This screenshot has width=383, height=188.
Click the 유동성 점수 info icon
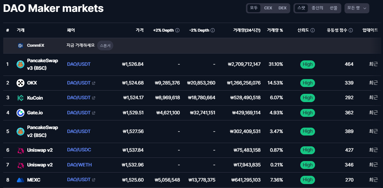point(351,31)
